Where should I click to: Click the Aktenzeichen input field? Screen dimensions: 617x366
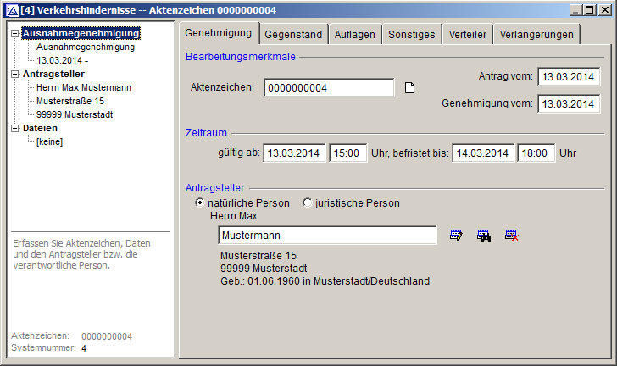(x=329, y=88)
